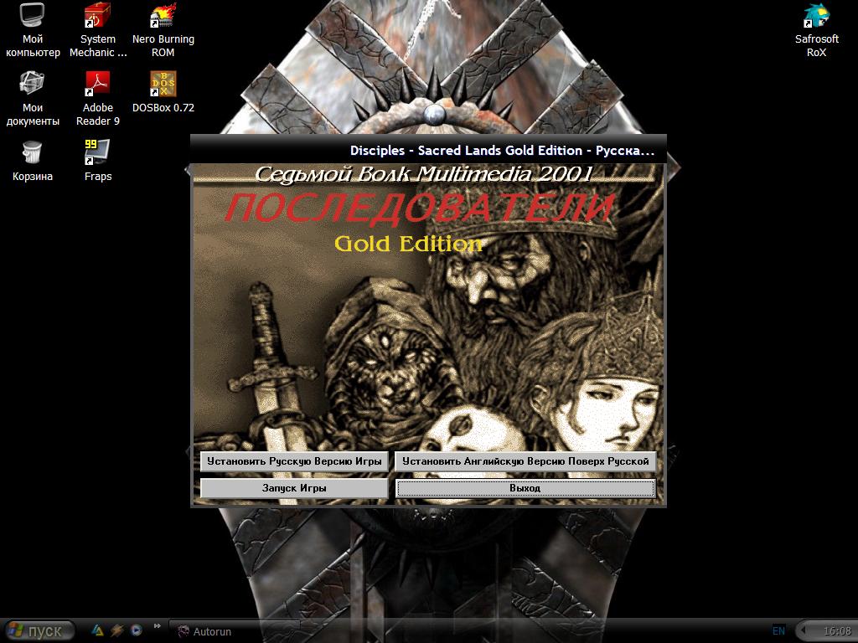Click the Disciples Sacred Lands title bar
Viewport: 858px width, 643px height.
[x=428, y=150]
